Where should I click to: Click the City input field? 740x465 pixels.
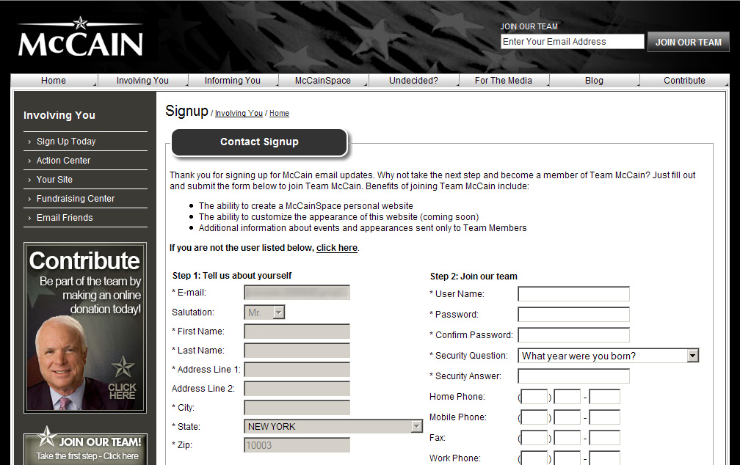click(x=297, y=408)
